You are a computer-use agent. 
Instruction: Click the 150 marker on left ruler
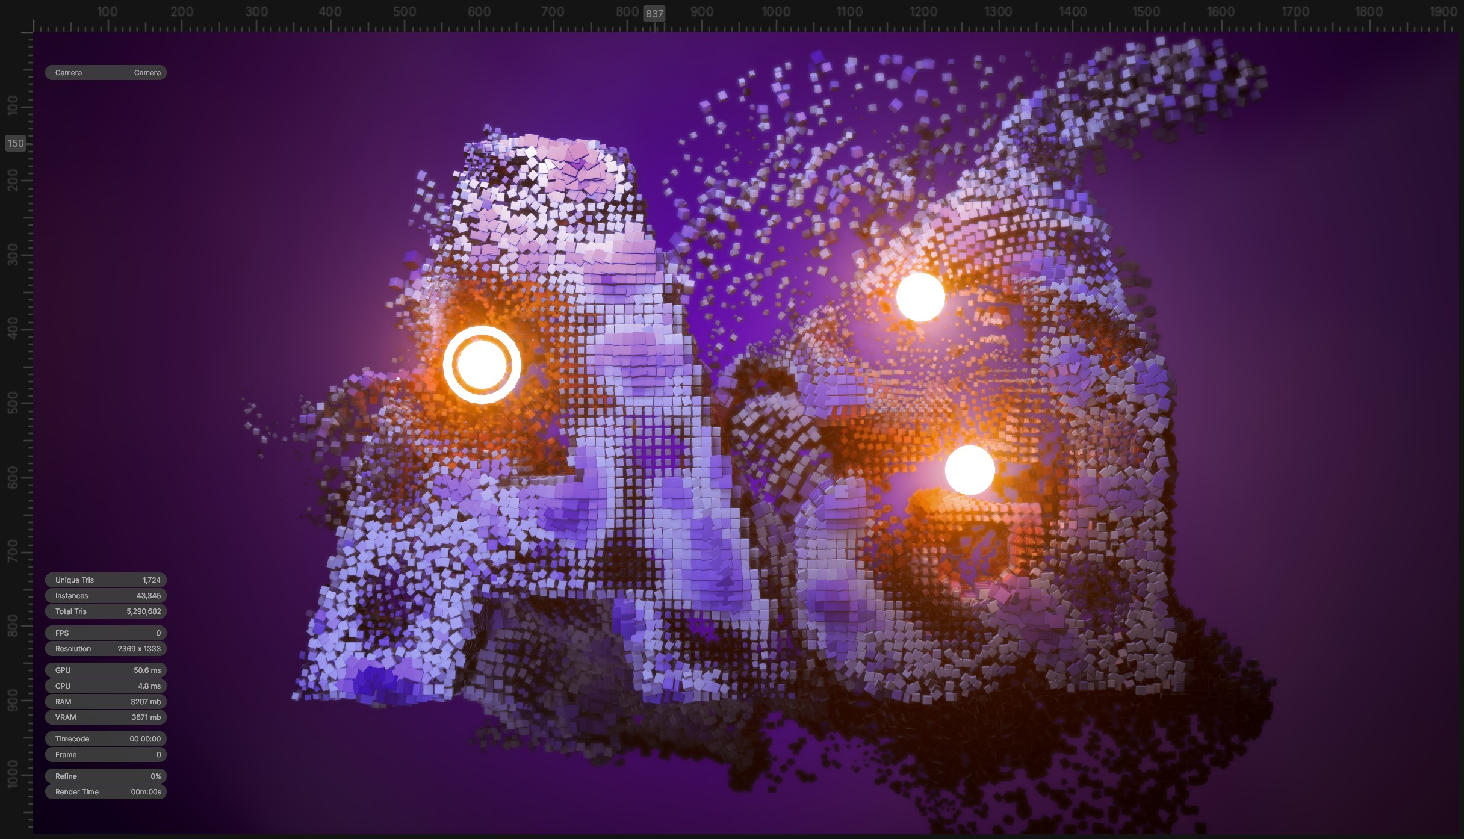16,143
